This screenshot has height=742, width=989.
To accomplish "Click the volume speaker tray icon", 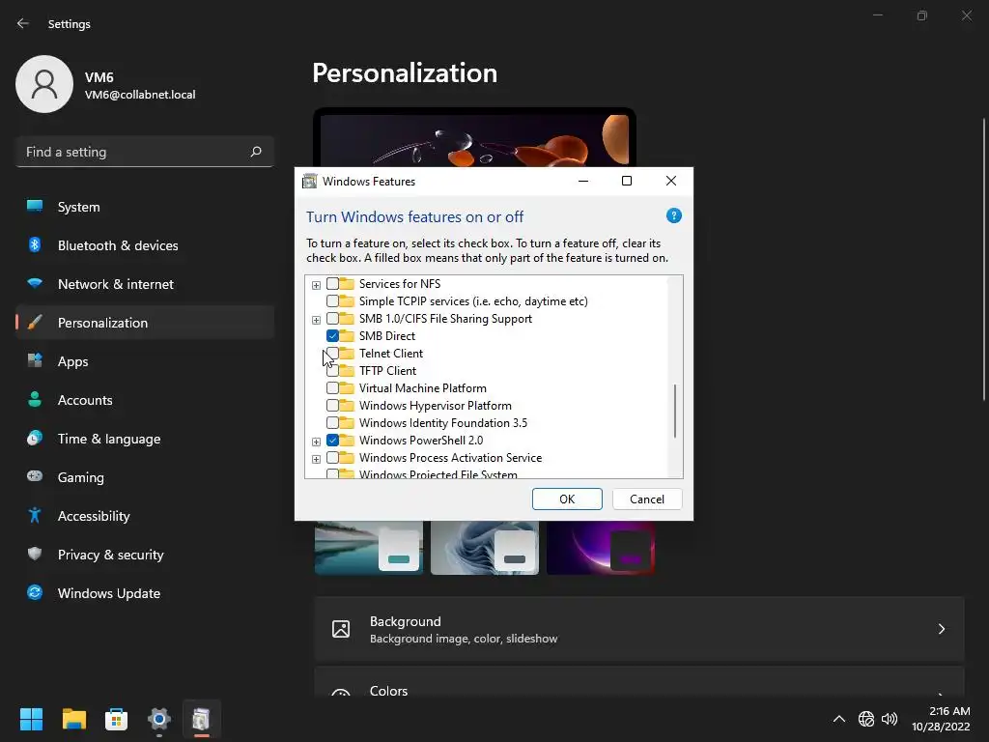I will click(x=890, y=719).
